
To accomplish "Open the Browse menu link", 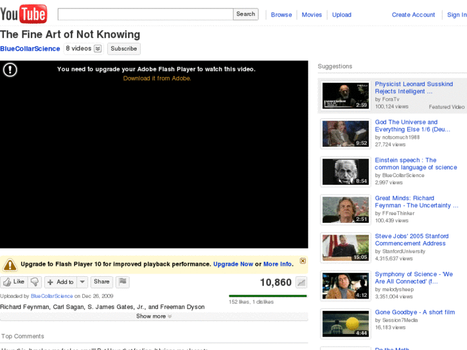I will pos(281,15).
